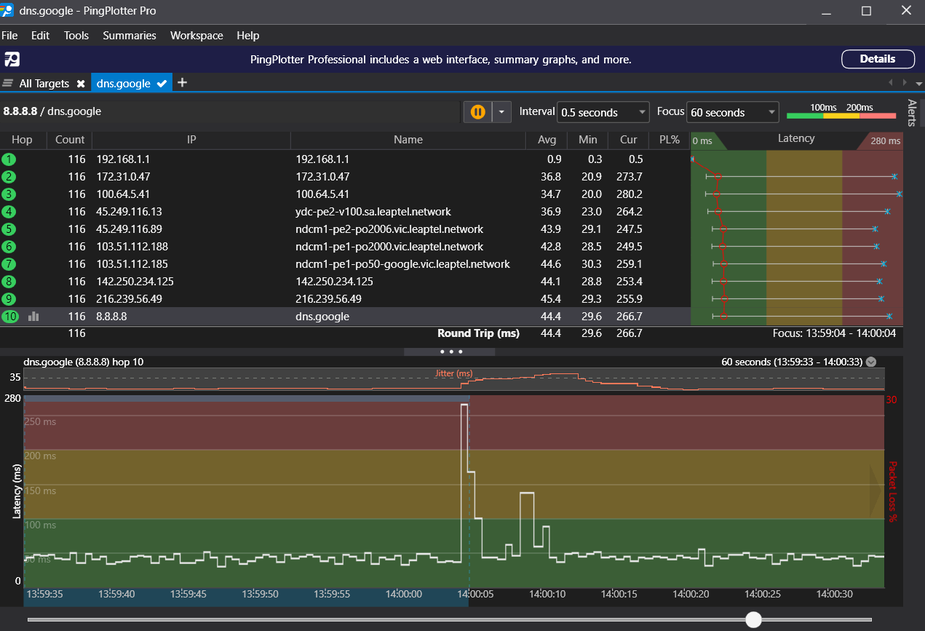Click the Focus: 13:59:04 - 14:00:04 text

pos(834,333)
